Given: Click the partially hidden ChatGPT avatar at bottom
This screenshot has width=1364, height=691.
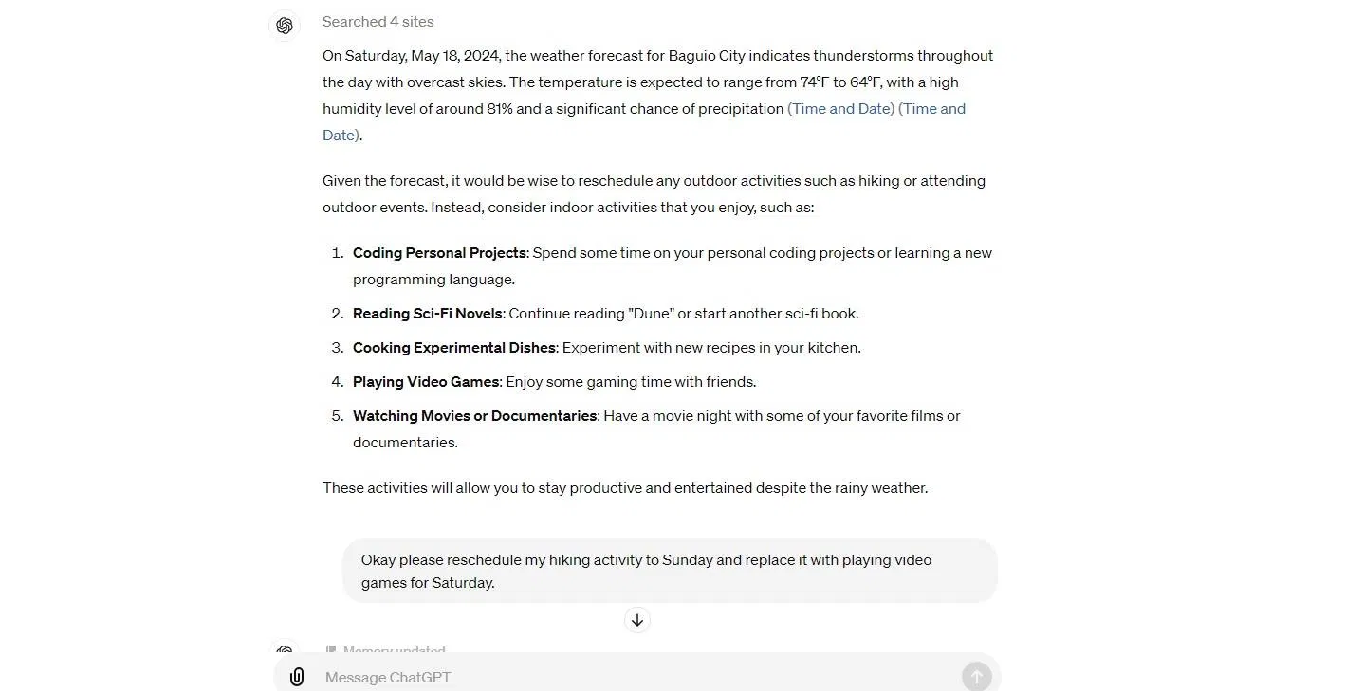Looking at the screenshot, I should point(285,649).
